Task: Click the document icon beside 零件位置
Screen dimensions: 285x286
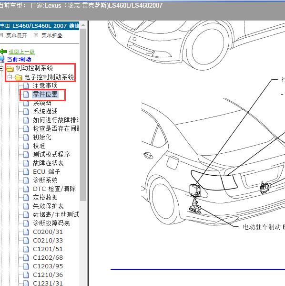Action: [26, 95]
